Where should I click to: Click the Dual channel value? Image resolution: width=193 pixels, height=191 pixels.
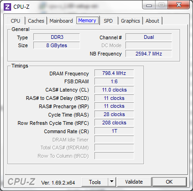point(149,37)
